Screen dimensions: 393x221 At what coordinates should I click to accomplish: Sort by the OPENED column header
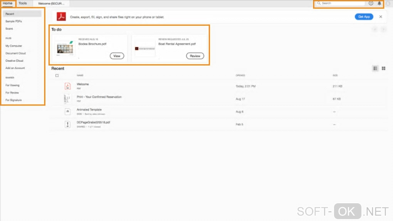pyautogui.click(x=240, y=75)
